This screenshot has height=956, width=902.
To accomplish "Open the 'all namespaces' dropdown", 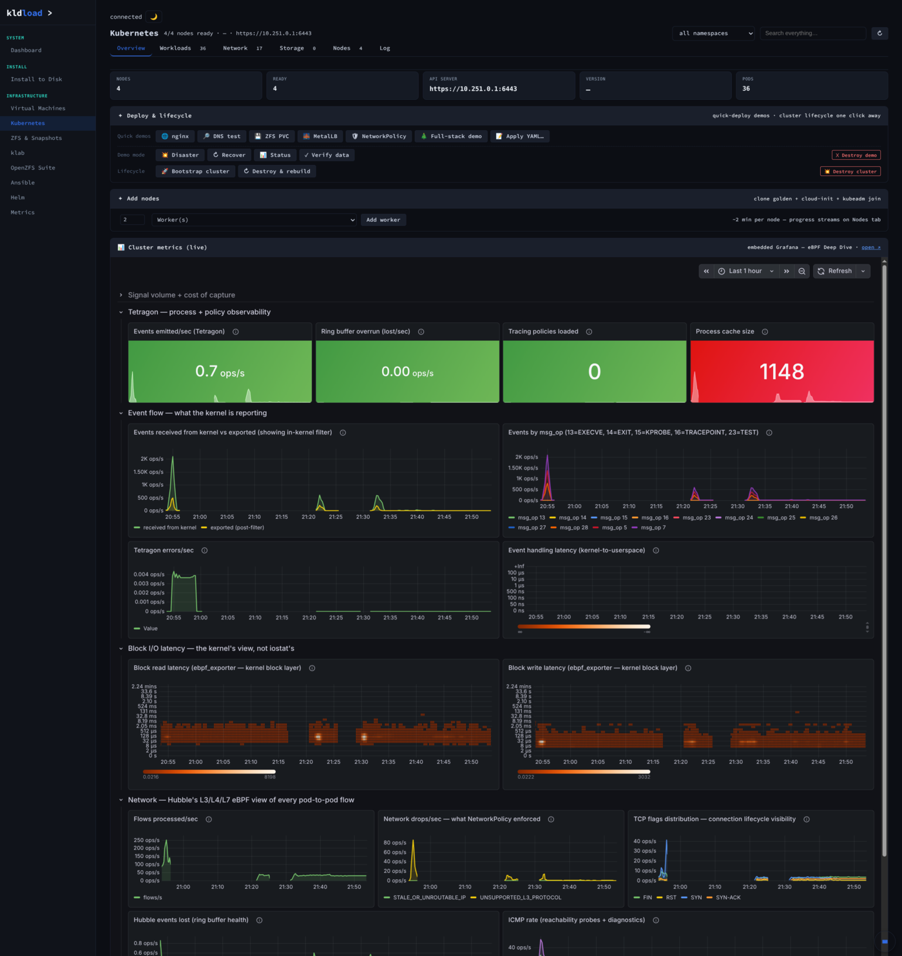I will (714, 33).
